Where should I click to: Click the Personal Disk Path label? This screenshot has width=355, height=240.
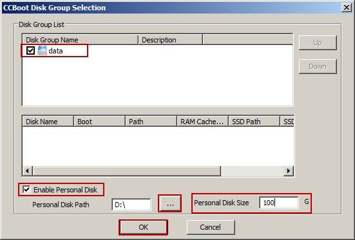point(61,205)
